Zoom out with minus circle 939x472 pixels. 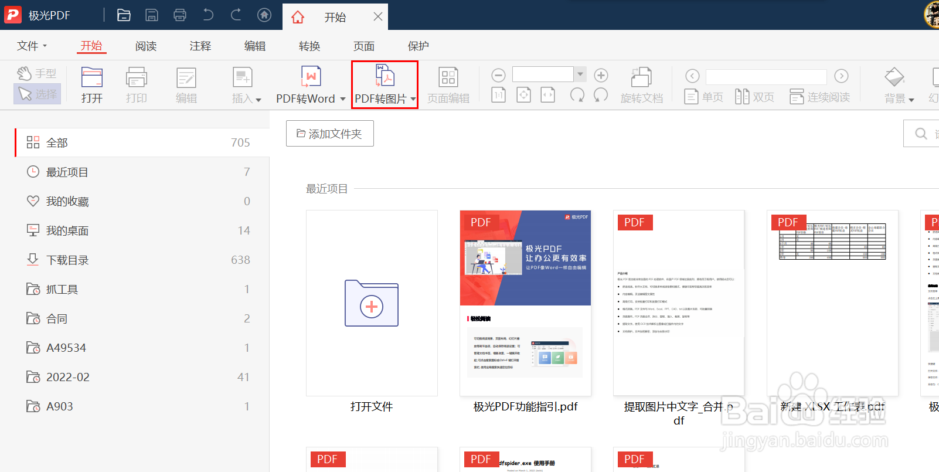[x=498, y=75]
